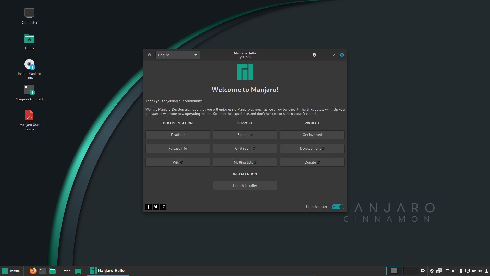Open the Cinnamon Menu button
The height and width of the screenshot is (276, 490).
[x=11, y=271]
